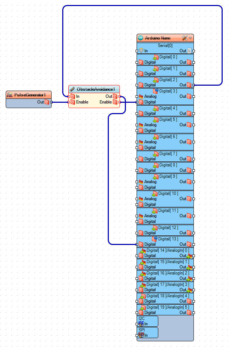228x347 pixels.
Task: Expand the Arduino Nano header dropdown arrow
Action: coord(190,38)
